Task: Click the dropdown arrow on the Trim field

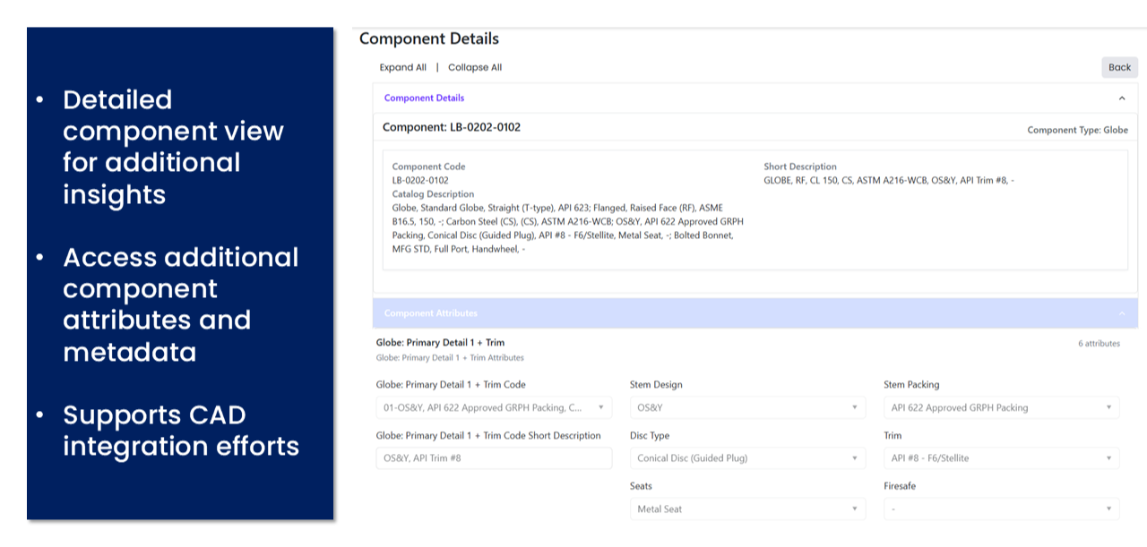Action: (1110, 457)
